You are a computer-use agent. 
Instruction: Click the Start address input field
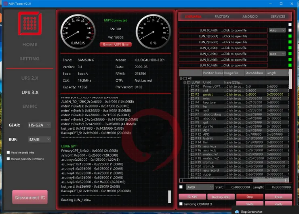point(238,187)
